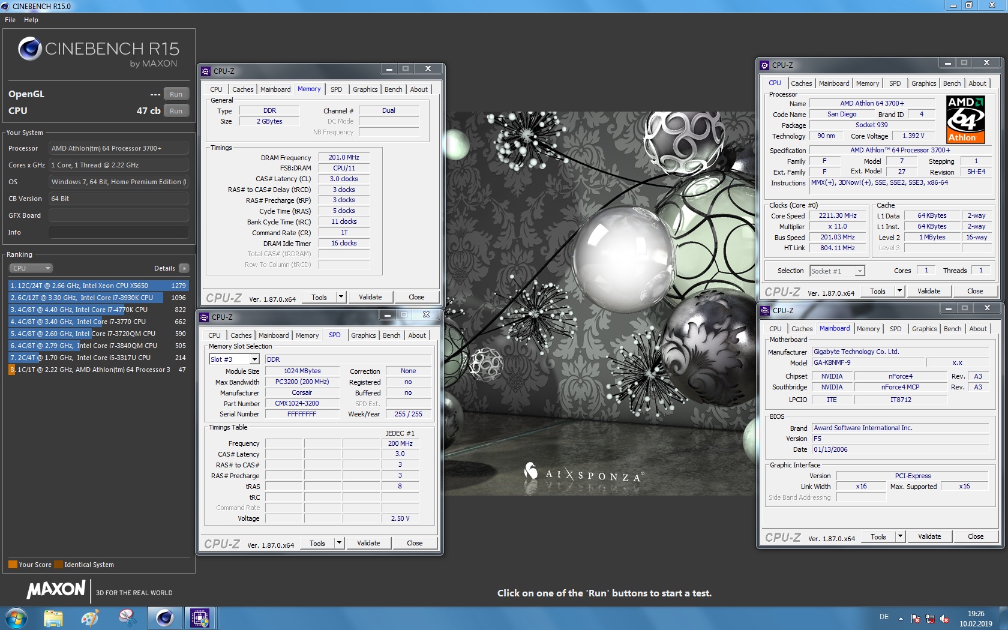Click the Action Center flag tray icon
This screenshot has height=630, width=1008.
(916, 619)
